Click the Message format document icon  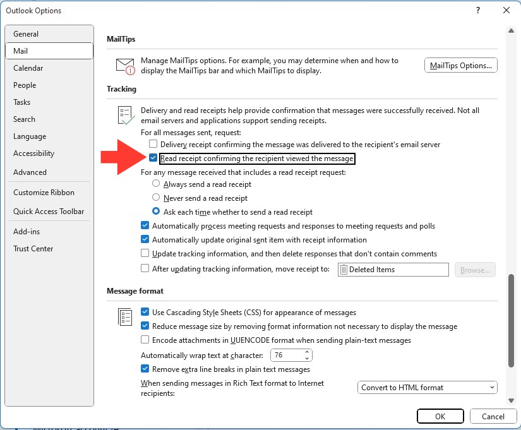pyautogui.click(x=125, y=317)
